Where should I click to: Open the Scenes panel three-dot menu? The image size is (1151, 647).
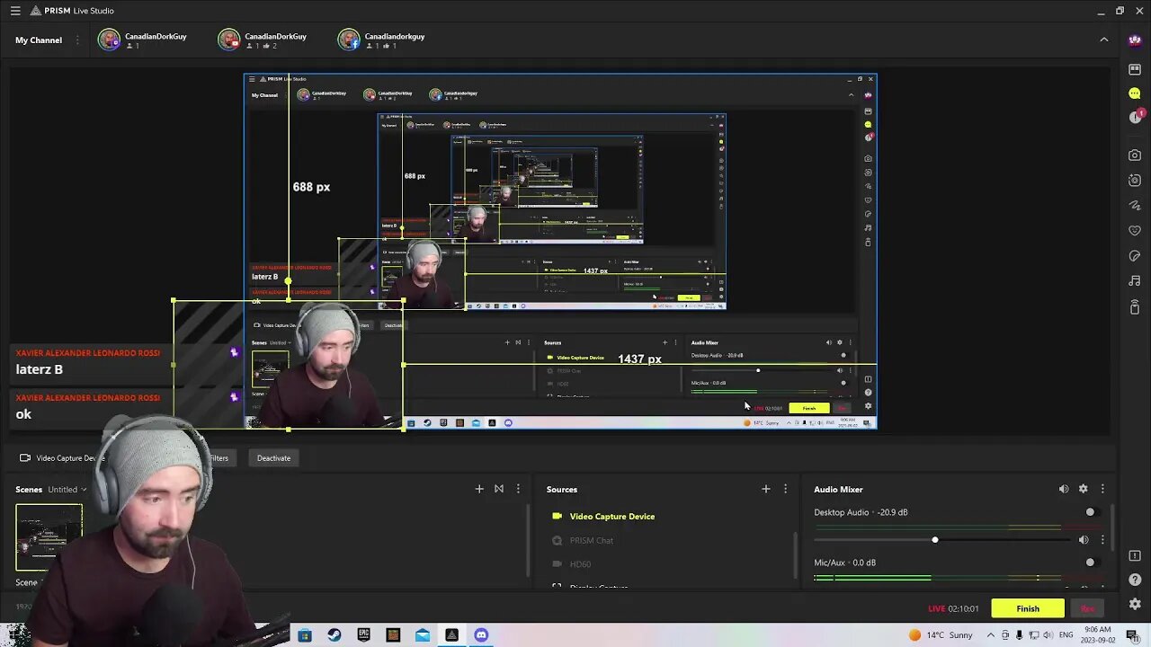click(x=518, y=489)
